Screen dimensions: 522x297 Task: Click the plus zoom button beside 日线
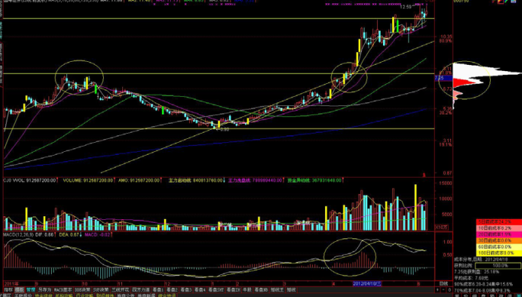pos(437,289)
